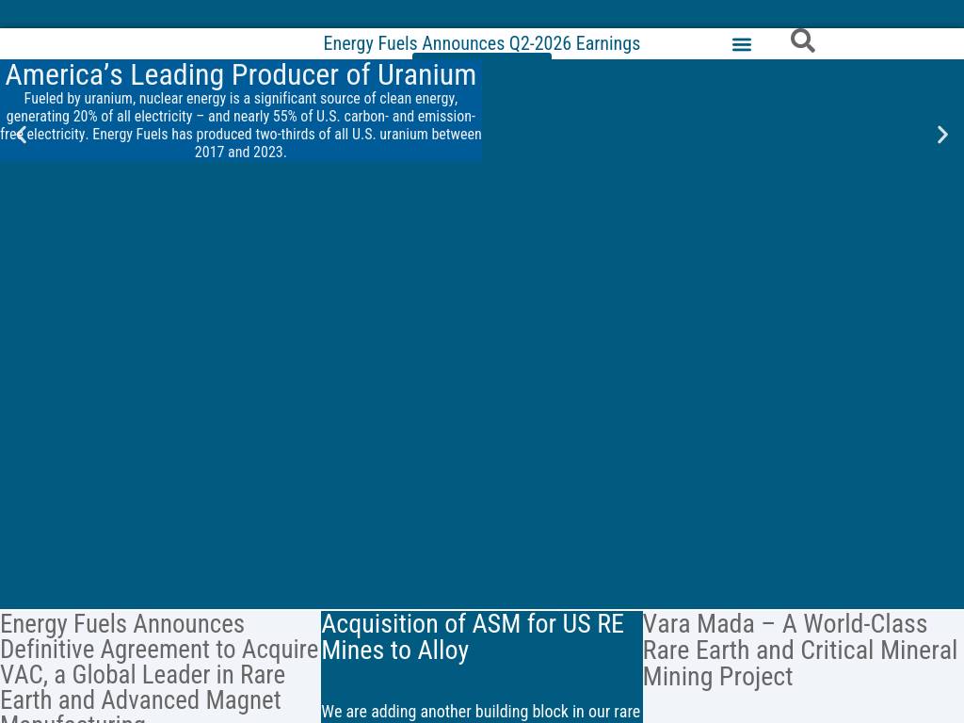Open Vara Mada World-Class Rare Earth article
964x723 pixels.
click(x=800, y=650)
